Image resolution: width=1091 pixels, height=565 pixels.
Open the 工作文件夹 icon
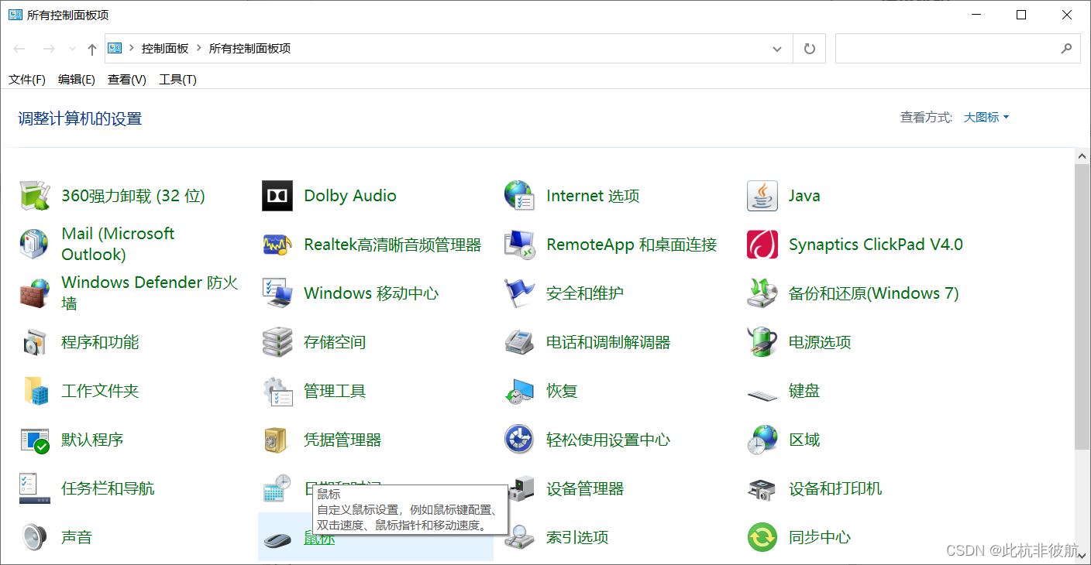pos(35,391)
